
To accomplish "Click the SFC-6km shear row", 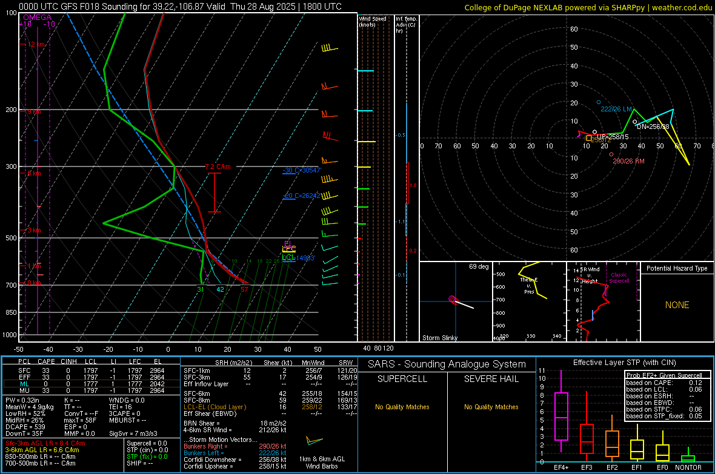I will (270, 393).
